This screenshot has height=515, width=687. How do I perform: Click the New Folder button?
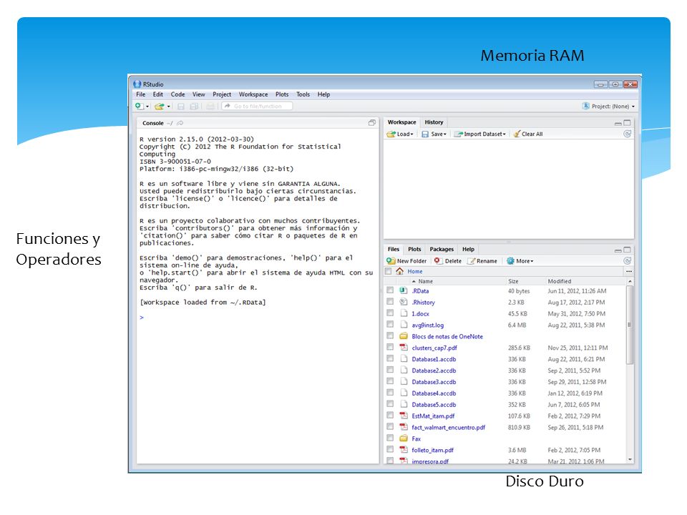(406, 261)
